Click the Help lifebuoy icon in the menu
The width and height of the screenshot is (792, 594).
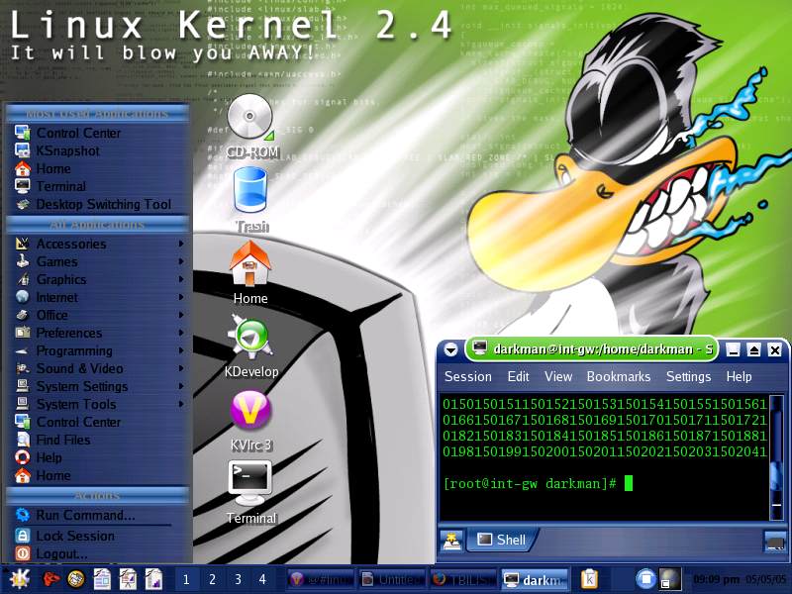click(x=22, y=457)
